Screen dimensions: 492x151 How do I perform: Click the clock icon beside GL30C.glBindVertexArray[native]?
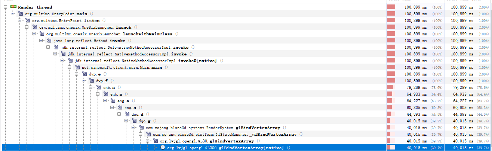[163, 148]
